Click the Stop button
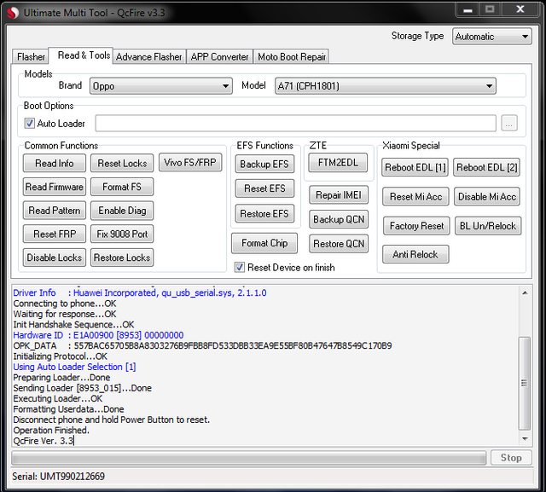Viewport: 546px width, 492px height. point(511,458)
